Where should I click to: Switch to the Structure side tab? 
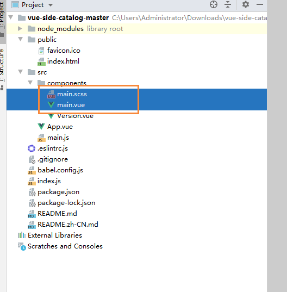tap(2, 65)
